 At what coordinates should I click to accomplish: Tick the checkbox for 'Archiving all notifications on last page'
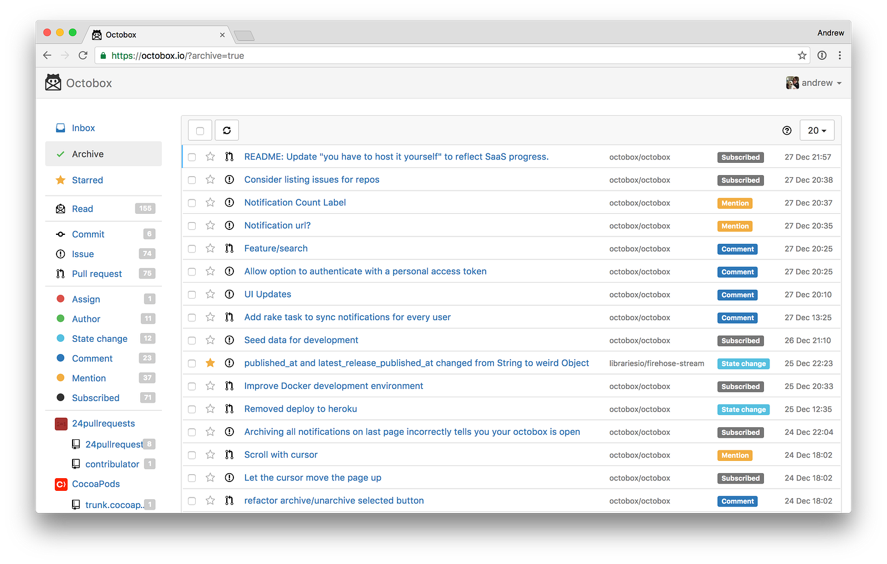point(192,432)
